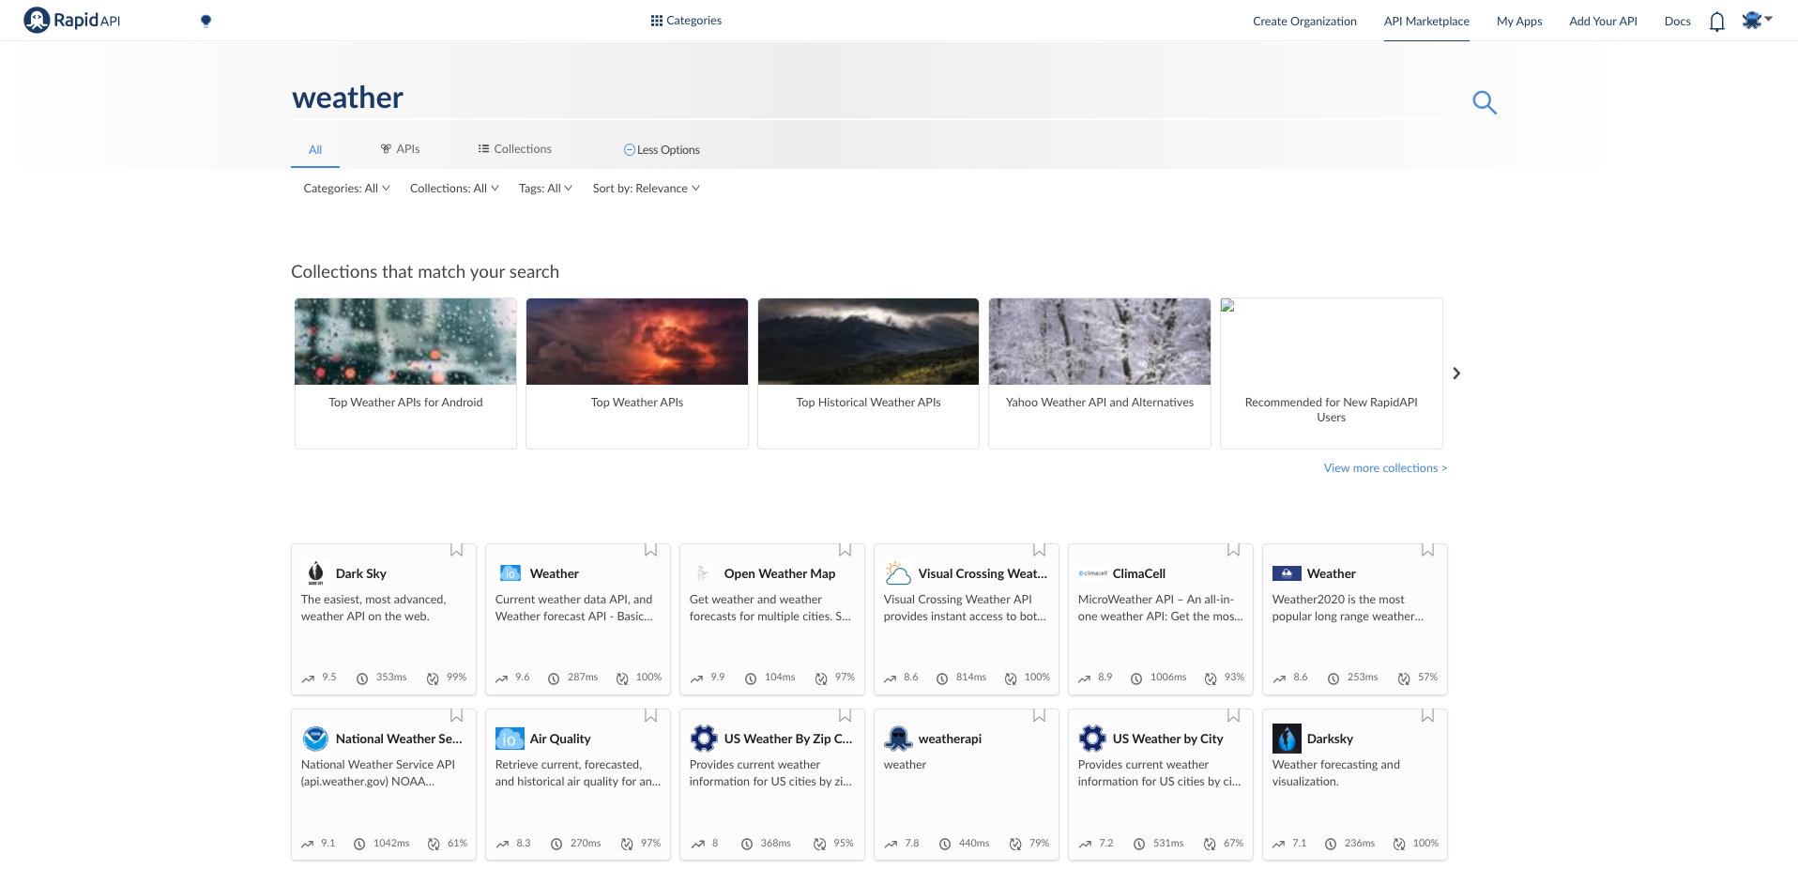This screenshot has height=869, width=1798.
Task: Click Darksky latency clock icon
Action: pyautogui.click(x=1331, y=845)
